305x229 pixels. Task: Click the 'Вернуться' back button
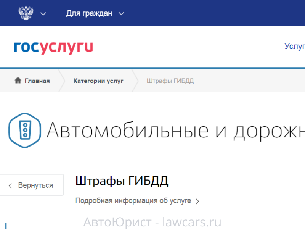click(x=32, y=185)
